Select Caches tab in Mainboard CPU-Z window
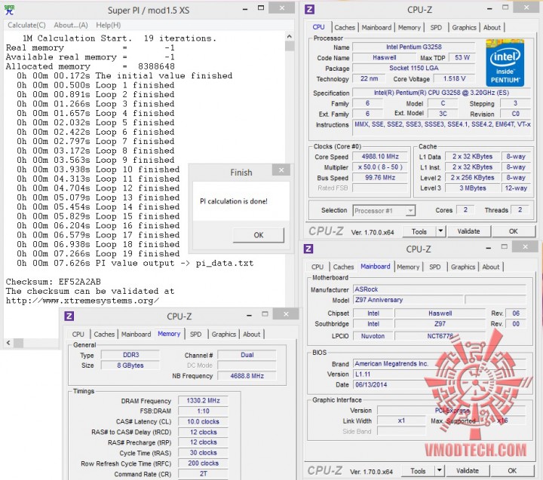The height and width of the screenshot is (480, 543). coord(343,267)
